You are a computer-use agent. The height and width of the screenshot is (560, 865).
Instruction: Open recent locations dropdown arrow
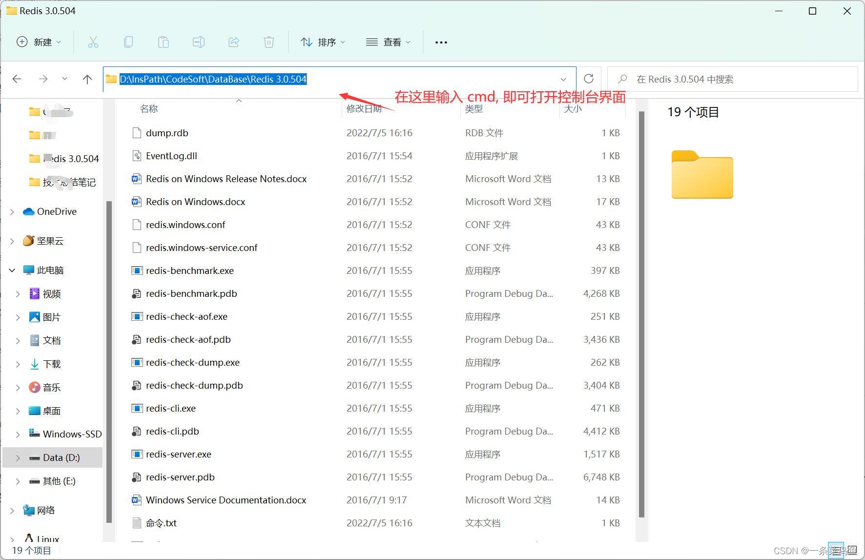click(64, 79)
